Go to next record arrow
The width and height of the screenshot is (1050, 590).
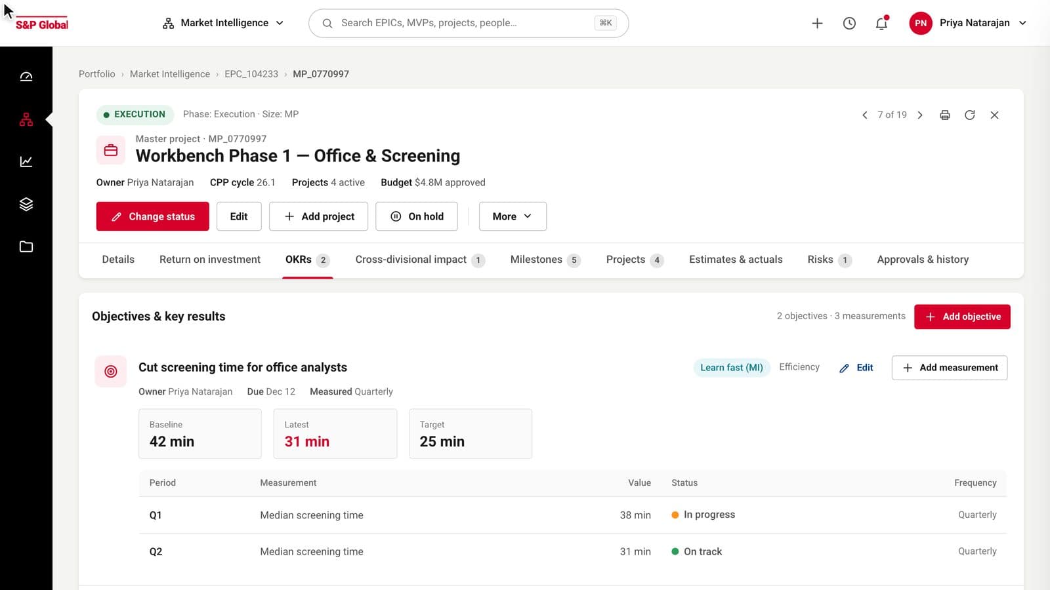pyautogui.click(x=920, y=115)
